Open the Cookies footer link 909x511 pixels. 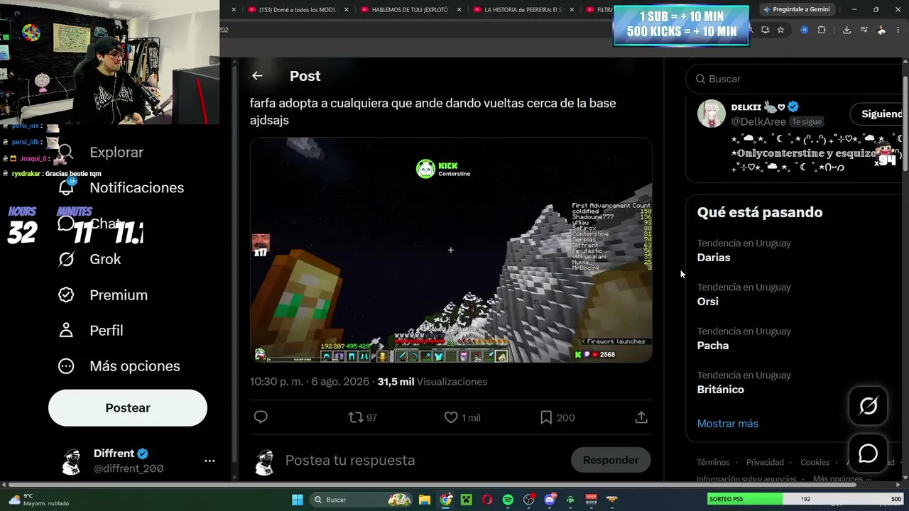pos(815,462)
